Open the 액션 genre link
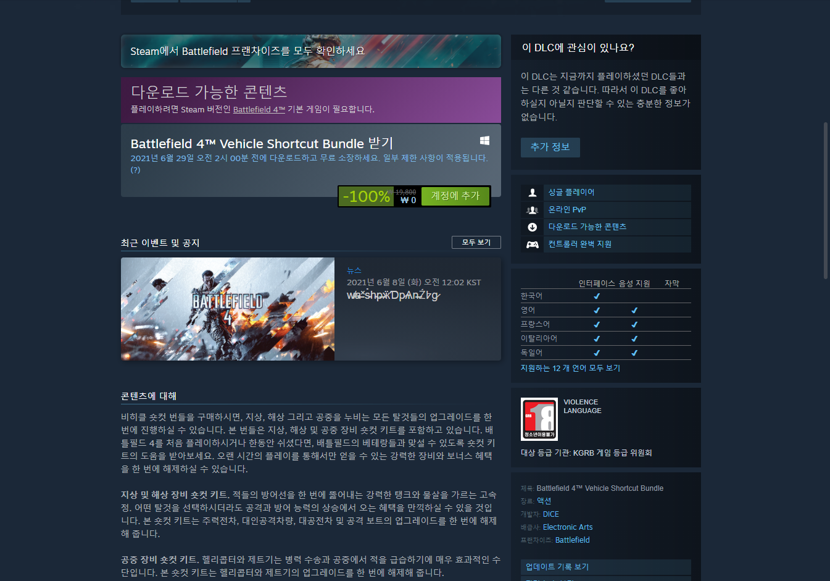The height and width of the screenshot is (581, 830). (x=544, y=501)
